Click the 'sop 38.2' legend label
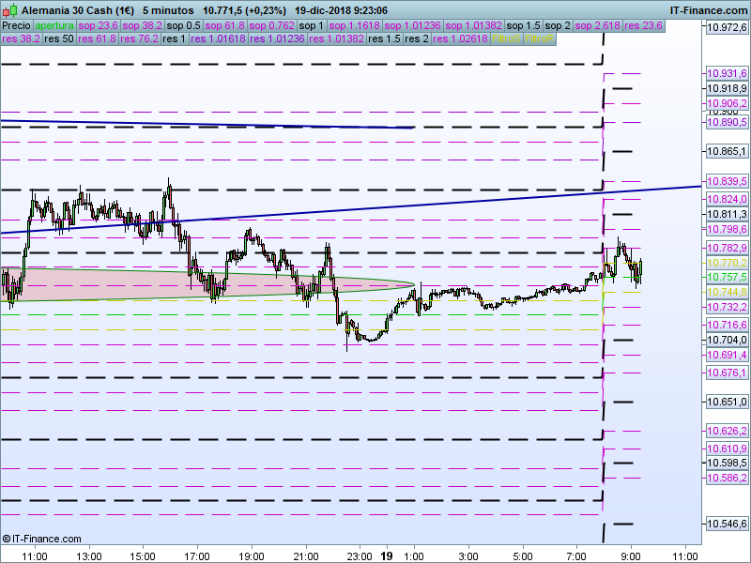The height and width of the screenshot is (563, 751). 143,26
